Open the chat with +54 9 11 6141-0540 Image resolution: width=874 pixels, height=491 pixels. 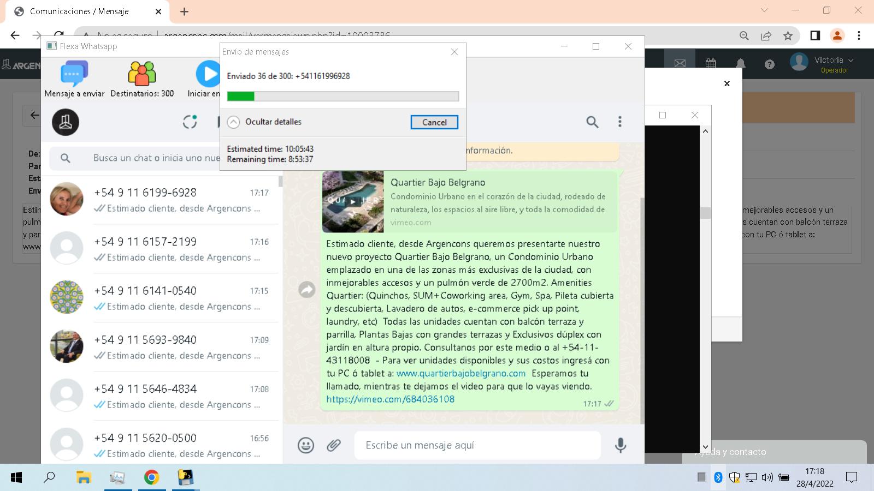162,297
